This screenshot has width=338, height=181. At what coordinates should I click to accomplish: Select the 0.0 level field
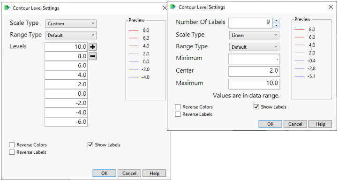[x=66, y=94]
